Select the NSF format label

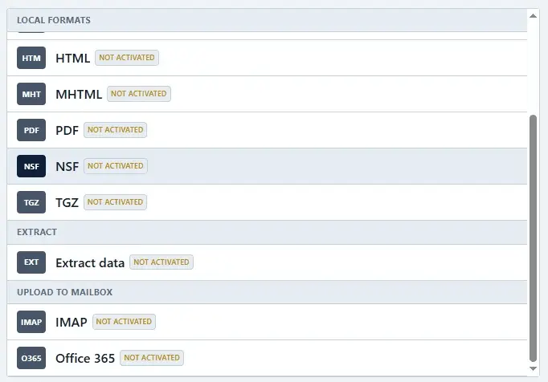[67, 167]
